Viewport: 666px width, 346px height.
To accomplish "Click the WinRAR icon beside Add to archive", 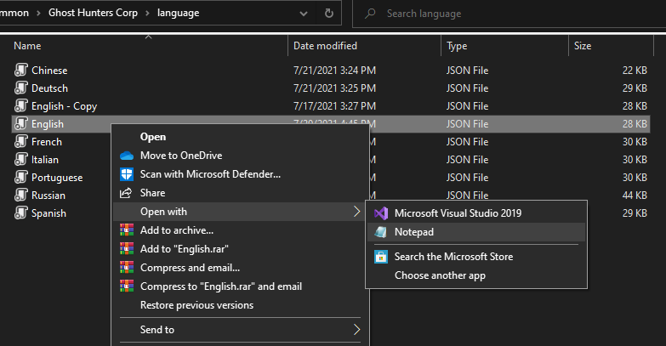I will tap(127, 230).
